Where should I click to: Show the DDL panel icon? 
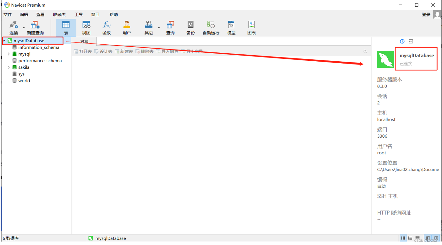411,41
